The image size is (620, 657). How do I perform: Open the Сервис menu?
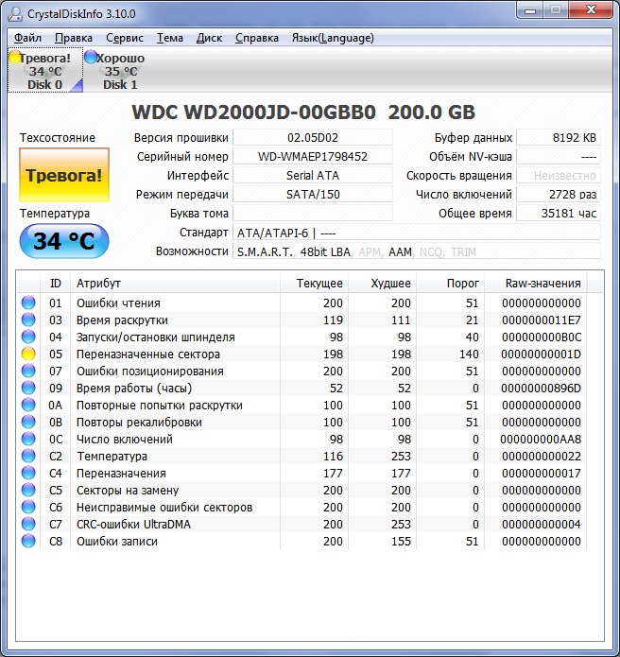click(125, 38)
